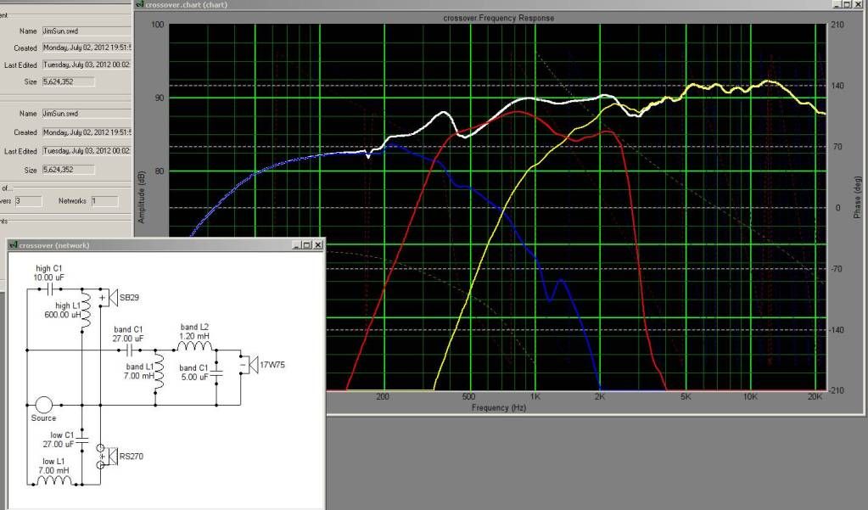Click the '140' phase axis tick
This screenshot has height=510, width=868.
point(837,86)
